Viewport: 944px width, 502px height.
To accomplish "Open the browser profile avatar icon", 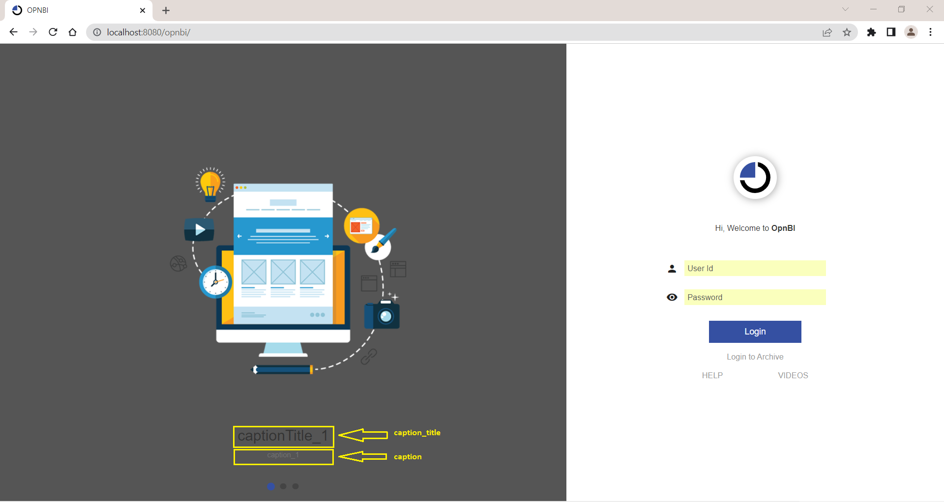I will [x=911, y=32].
